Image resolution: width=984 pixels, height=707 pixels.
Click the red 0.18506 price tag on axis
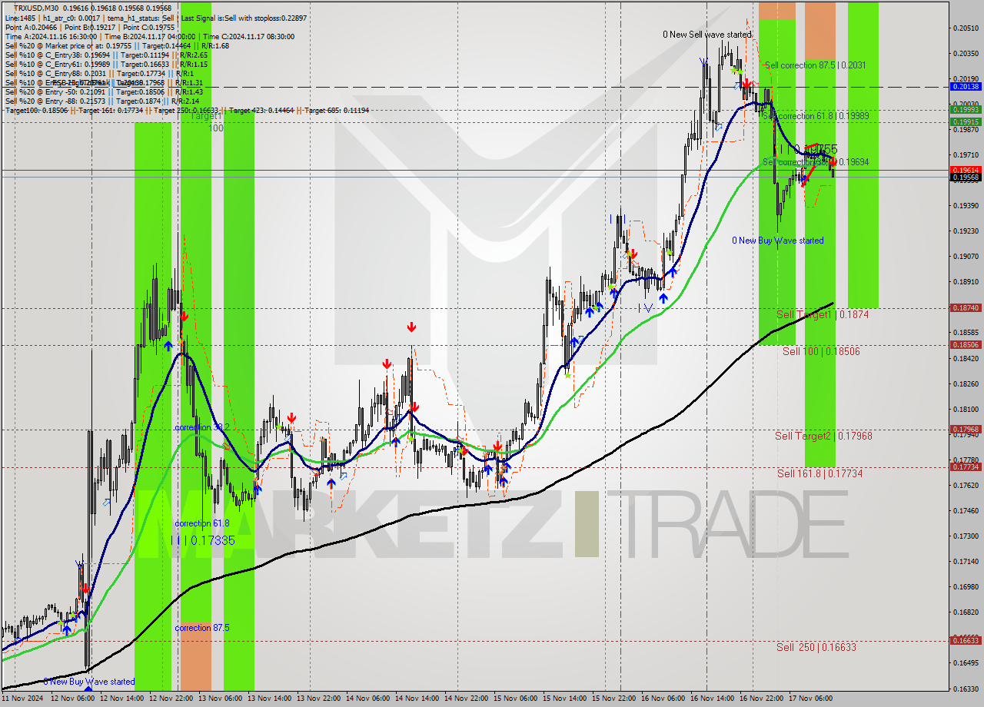click(x=966, y=345)
